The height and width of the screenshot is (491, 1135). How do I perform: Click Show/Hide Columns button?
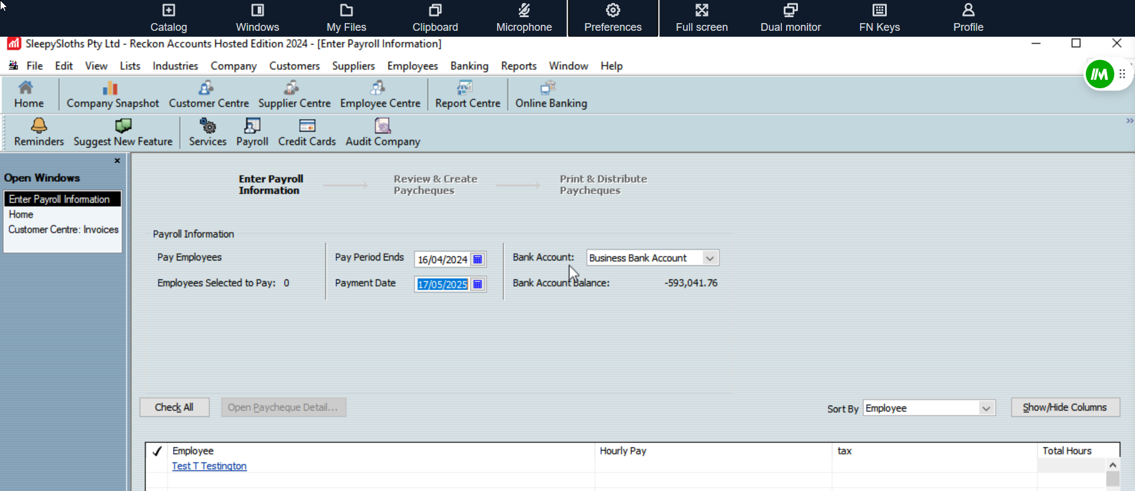point(1065,407)
